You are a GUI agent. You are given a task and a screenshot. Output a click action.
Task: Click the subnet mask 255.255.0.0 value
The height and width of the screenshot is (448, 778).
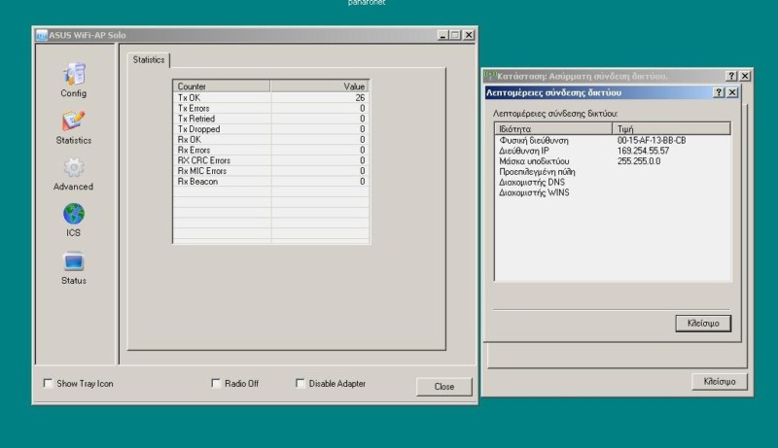pos(639,161)
